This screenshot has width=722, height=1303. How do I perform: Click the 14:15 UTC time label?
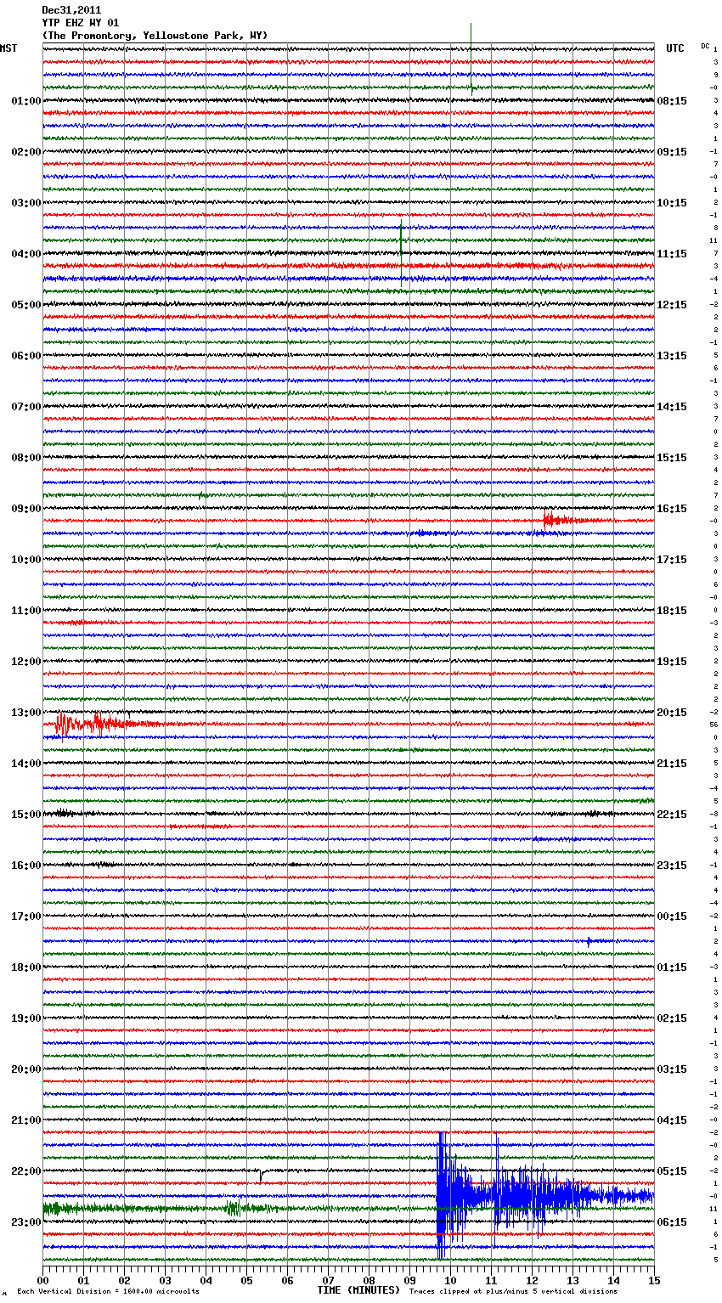(672, 407)
